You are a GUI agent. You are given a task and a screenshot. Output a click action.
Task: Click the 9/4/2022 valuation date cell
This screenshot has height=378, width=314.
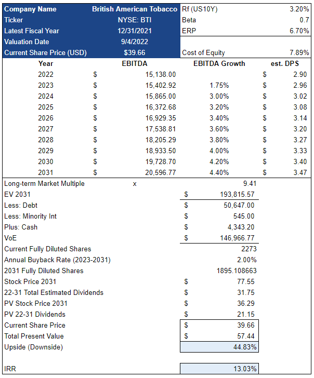135,42
